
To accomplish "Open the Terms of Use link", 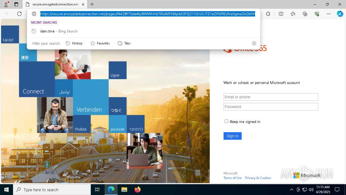I will coord(232,178).
